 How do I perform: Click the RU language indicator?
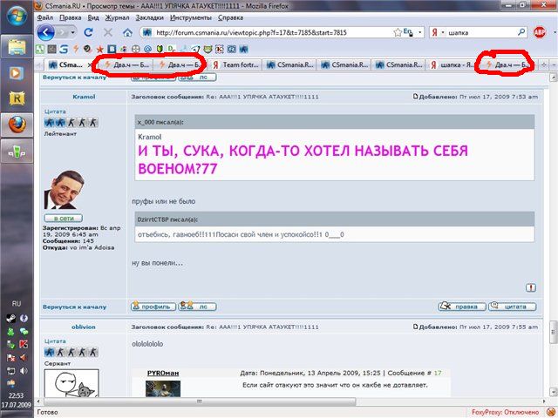[x=17, y=304]
